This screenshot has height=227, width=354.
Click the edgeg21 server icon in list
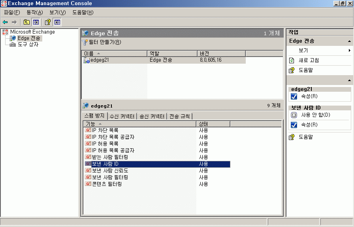point(87,60)
